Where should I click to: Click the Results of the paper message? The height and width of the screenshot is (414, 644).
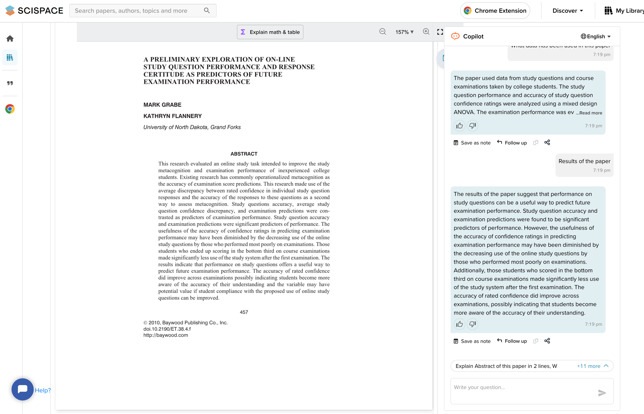pos(584,165)
